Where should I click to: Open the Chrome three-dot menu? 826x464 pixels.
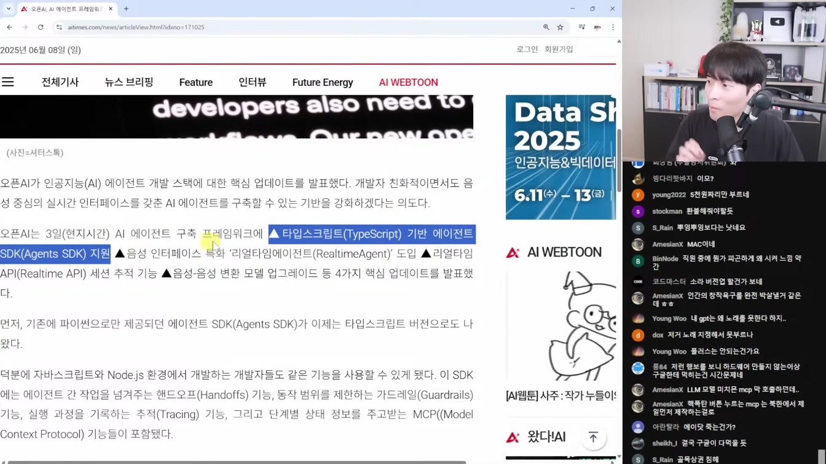coord(613,27)
